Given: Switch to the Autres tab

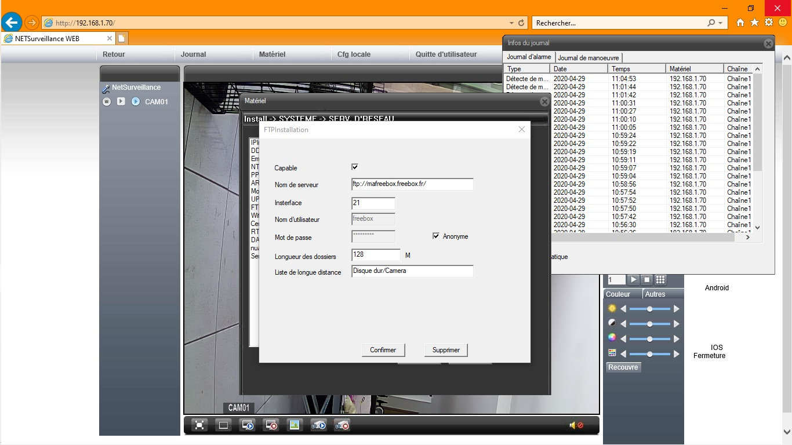Looking at the screenshot, I should coord(655,294).
